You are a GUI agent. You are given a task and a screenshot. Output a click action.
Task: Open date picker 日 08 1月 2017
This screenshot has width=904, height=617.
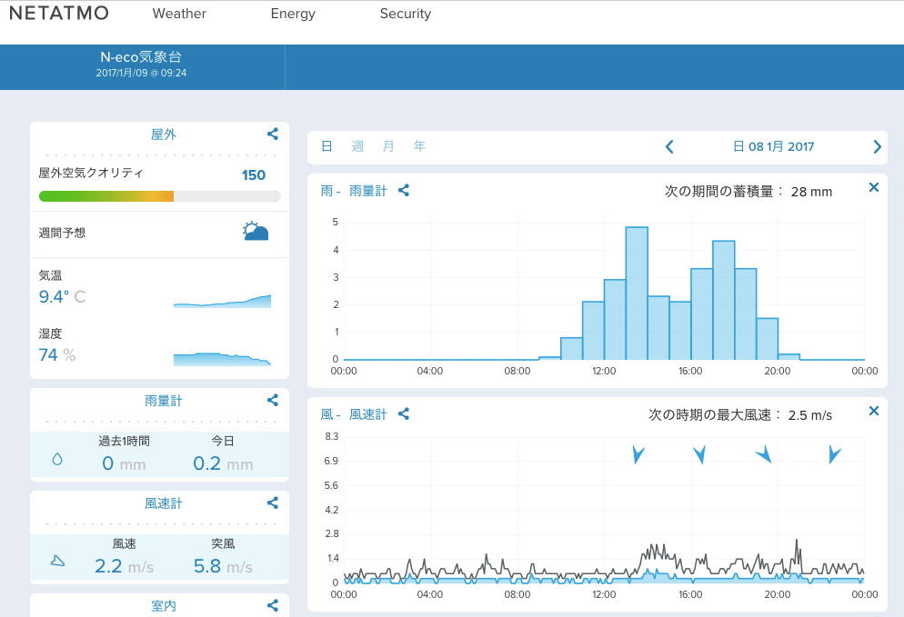pos(773,146)
